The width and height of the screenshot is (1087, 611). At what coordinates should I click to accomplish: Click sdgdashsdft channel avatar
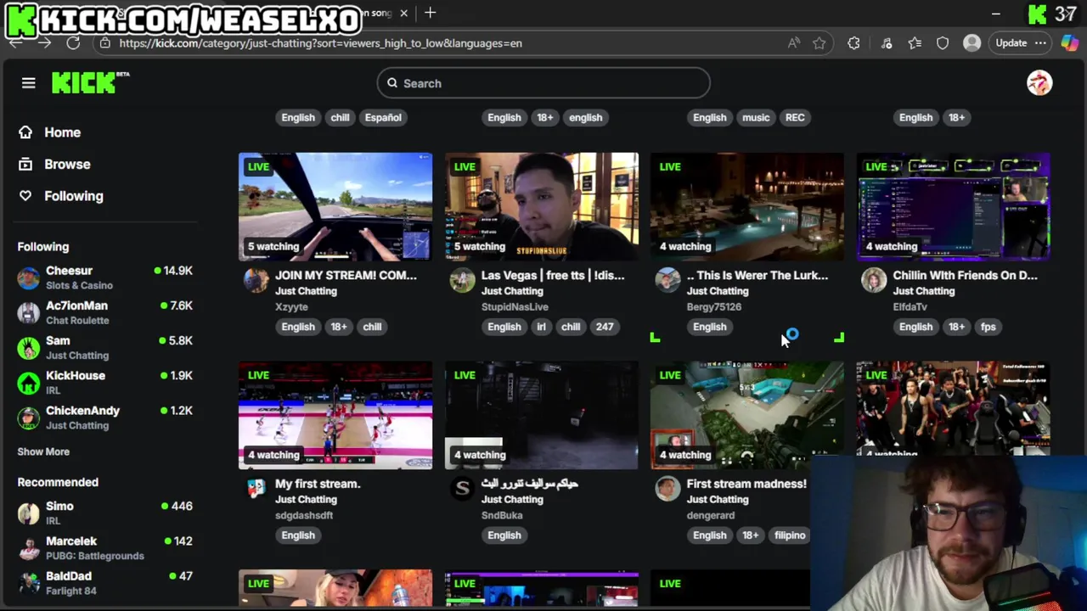[x=256, y=488]
